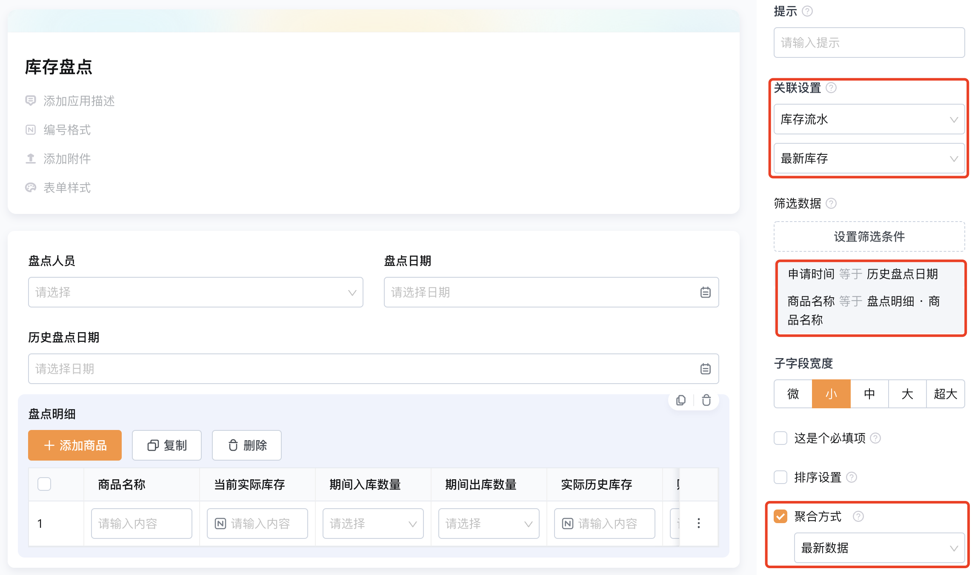The height and width of the screenshot is (575, 972).
Task: Open the 最新库存 field dropdown
Action: [x=869, y=159]
